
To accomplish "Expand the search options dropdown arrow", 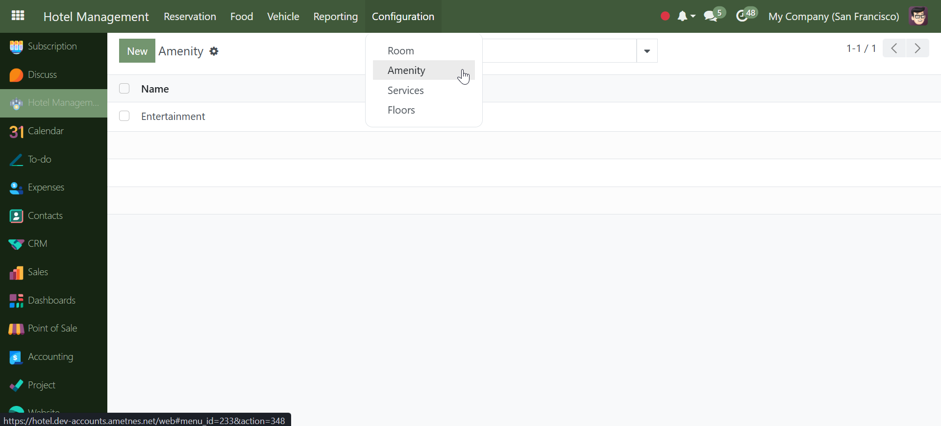I will [647, 51].
